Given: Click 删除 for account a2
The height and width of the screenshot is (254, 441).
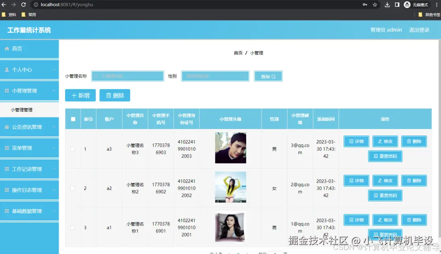Looking at the screenshot, I should coord(414,181).
